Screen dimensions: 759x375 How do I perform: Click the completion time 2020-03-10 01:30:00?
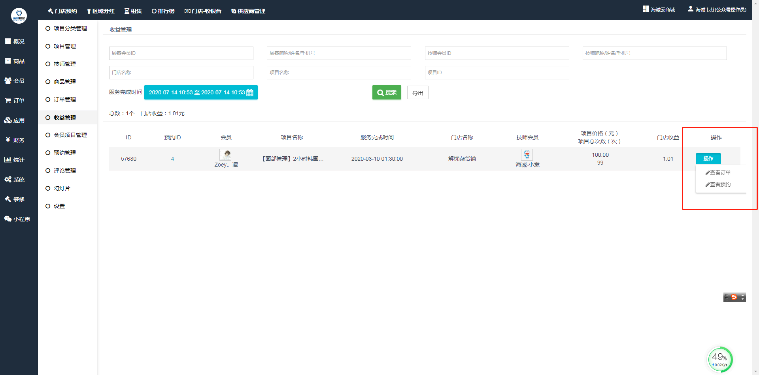pos(377,159)
